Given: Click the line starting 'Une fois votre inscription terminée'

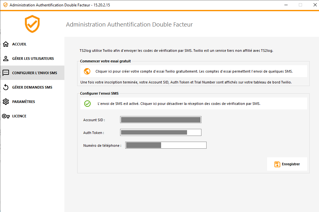Looking at the screenshot, I should tap(186, 82).
